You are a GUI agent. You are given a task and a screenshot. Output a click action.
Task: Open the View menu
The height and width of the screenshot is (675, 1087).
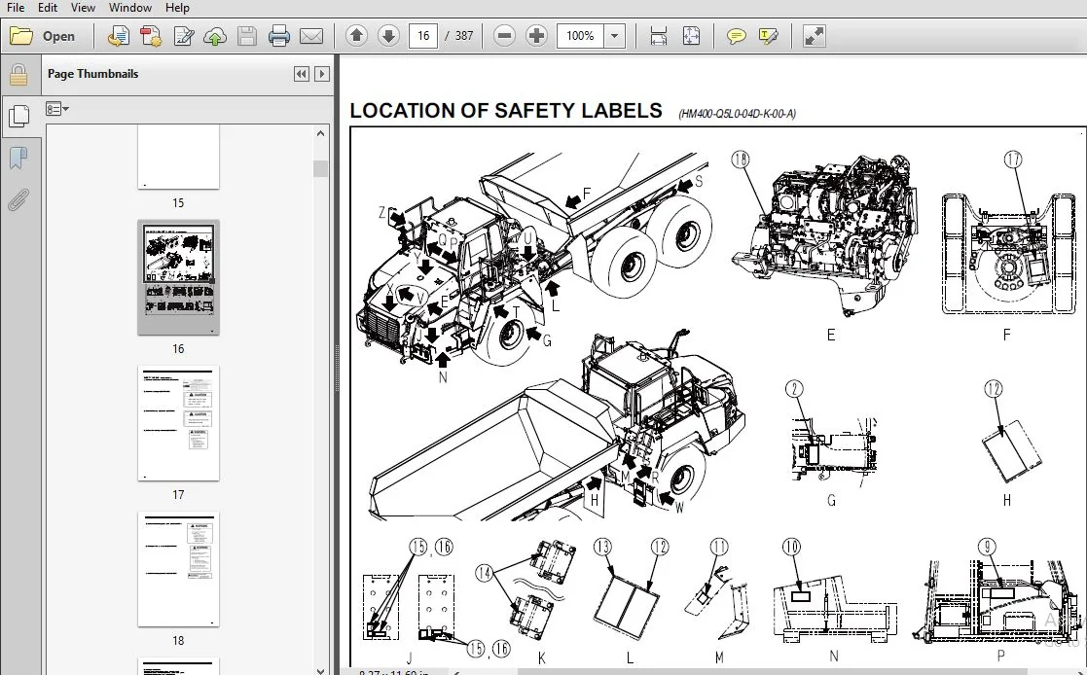coord(83,8)
